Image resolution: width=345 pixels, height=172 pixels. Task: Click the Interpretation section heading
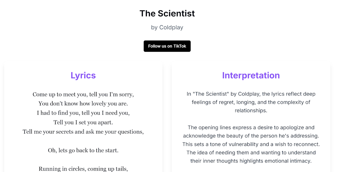pos(251,75)
